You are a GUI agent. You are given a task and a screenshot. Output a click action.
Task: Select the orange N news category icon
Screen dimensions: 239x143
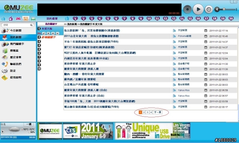(26, 19)
